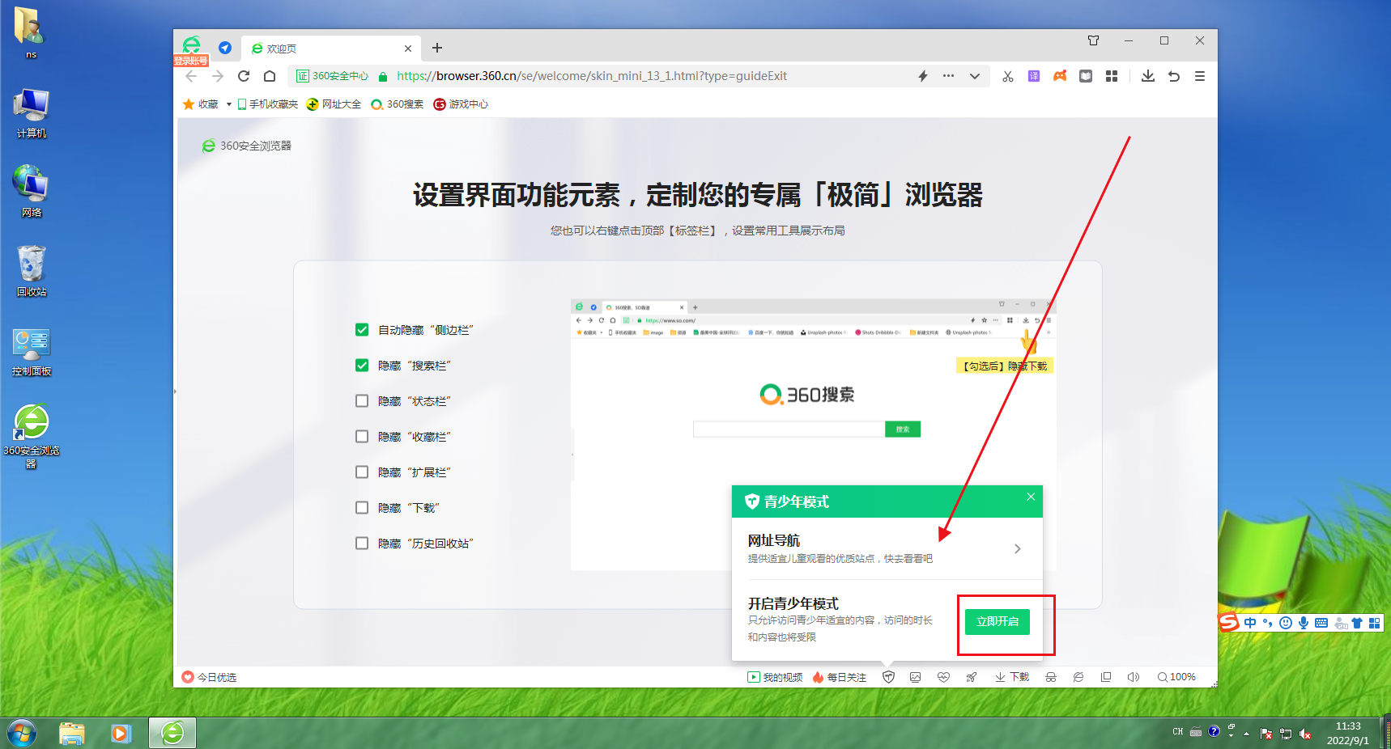Screen dimensions: 1391x749
Task: Open the skin shirt icon in title bar
Action: coord(1094,40)
